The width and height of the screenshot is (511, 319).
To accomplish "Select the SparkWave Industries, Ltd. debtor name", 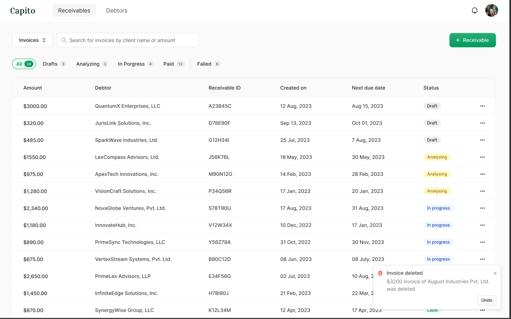I will point(126,140).
